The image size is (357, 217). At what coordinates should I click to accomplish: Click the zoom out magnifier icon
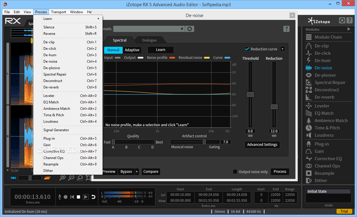coord(71,177)
